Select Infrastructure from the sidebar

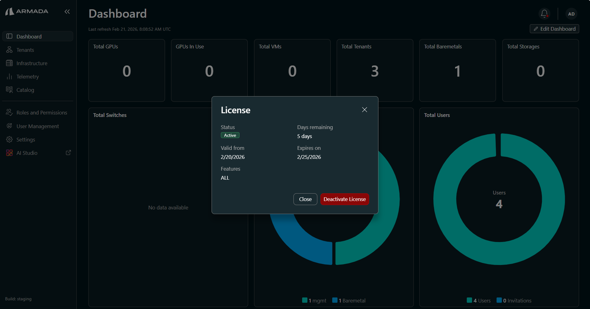(32, 63)
